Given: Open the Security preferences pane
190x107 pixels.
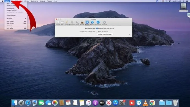Looking at the screenshot, I should coord(82,23).
